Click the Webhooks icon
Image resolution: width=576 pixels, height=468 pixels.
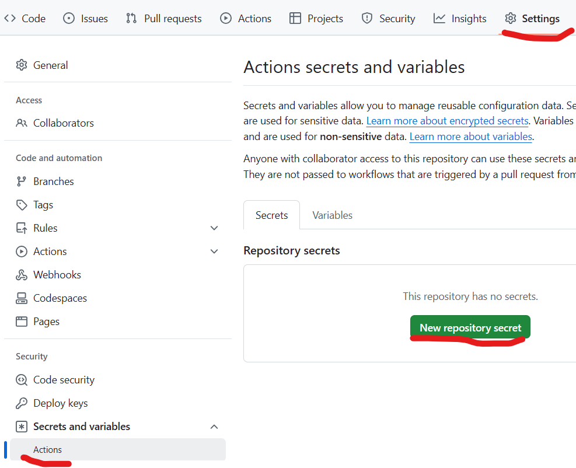click(x=22, y=275)
